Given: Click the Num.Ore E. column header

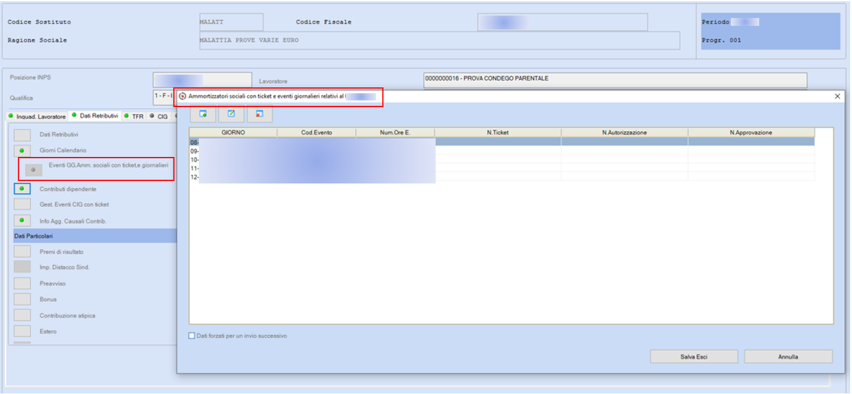Looking at the screenshot, I should pyautogui.click(x=395, y=132).
